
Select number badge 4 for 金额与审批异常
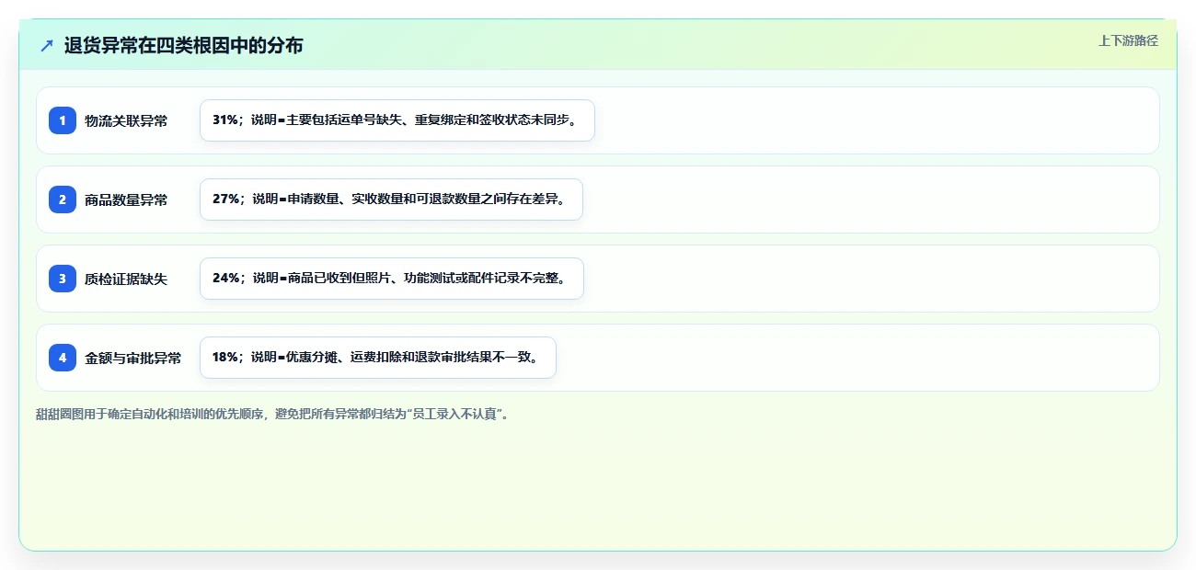(63, 358)
